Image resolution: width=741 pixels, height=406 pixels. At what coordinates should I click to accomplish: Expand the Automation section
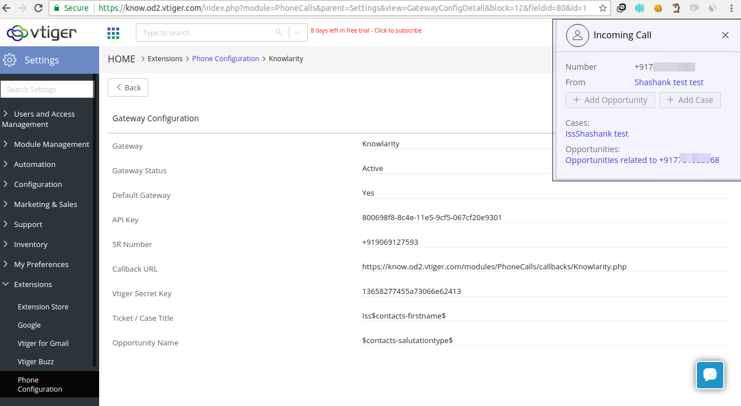click(29, 164)
